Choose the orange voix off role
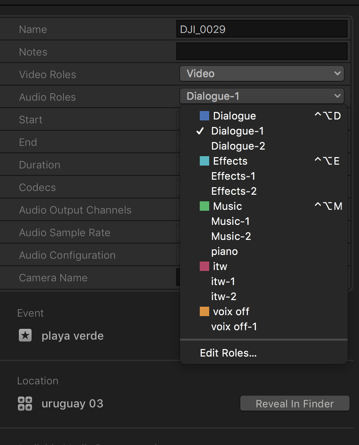Viewport: 359px width, 445px height. coord(231,311)
